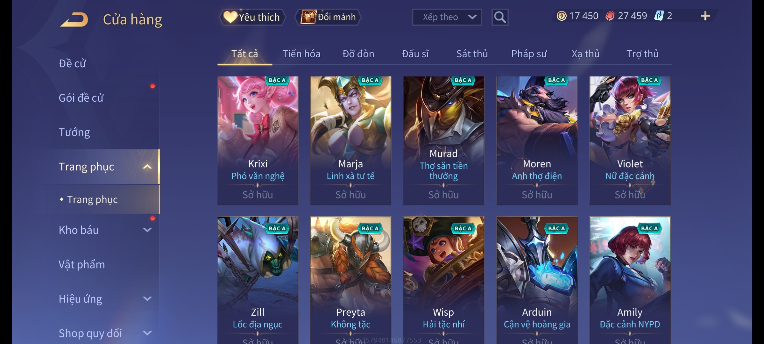Click the blue voucher ticket icon
Screen dimensions: 764x344
click(659, 16)
